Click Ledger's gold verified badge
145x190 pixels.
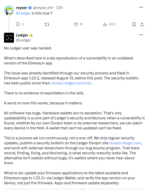point(31,35)
